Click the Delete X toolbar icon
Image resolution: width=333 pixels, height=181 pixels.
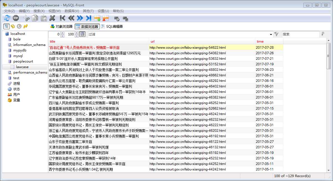pyautogui.click(x=52, y=18)
